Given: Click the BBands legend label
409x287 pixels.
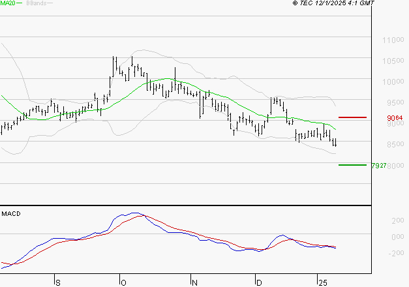Looking at the screenshot, I should click(37, 3).
